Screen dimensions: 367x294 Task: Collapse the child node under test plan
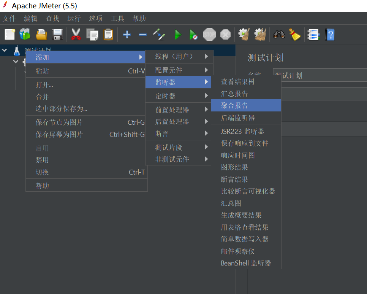coord(16,62)
